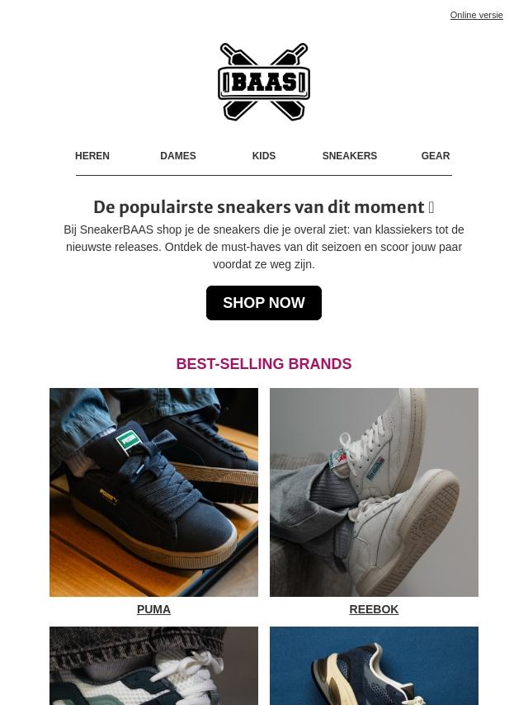Open the KIDS category
Viewport: 528px width, 705px height.
[264, 155]
